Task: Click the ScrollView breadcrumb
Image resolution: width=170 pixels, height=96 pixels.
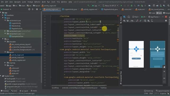Action: point(55,88)
